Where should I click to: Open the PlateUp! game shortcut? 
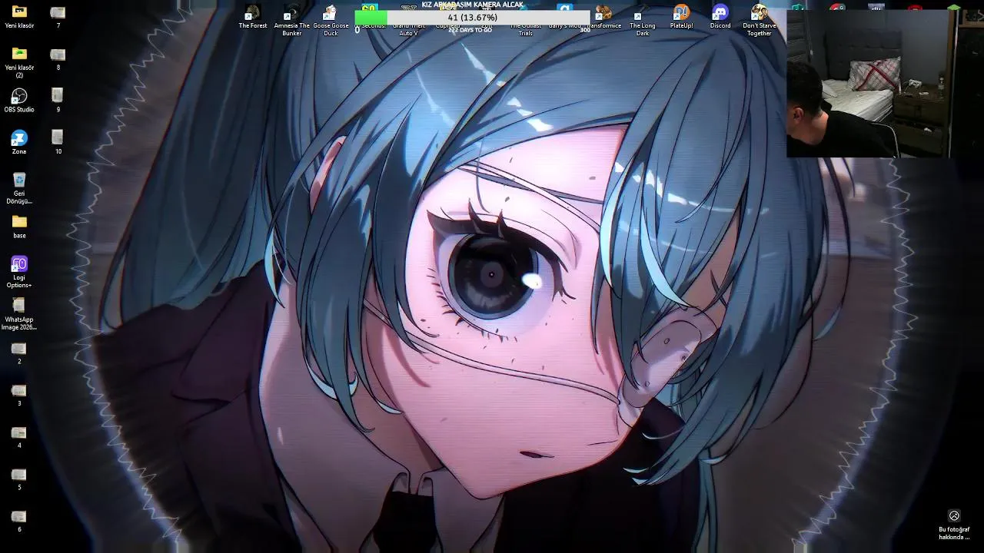point(681,17)
